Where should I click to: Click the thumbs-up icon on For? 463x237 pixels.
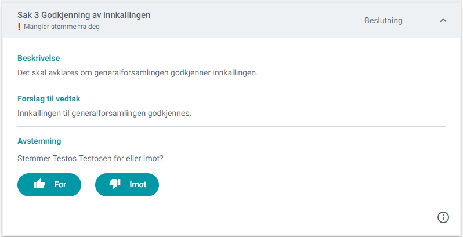tap(39, 184)
